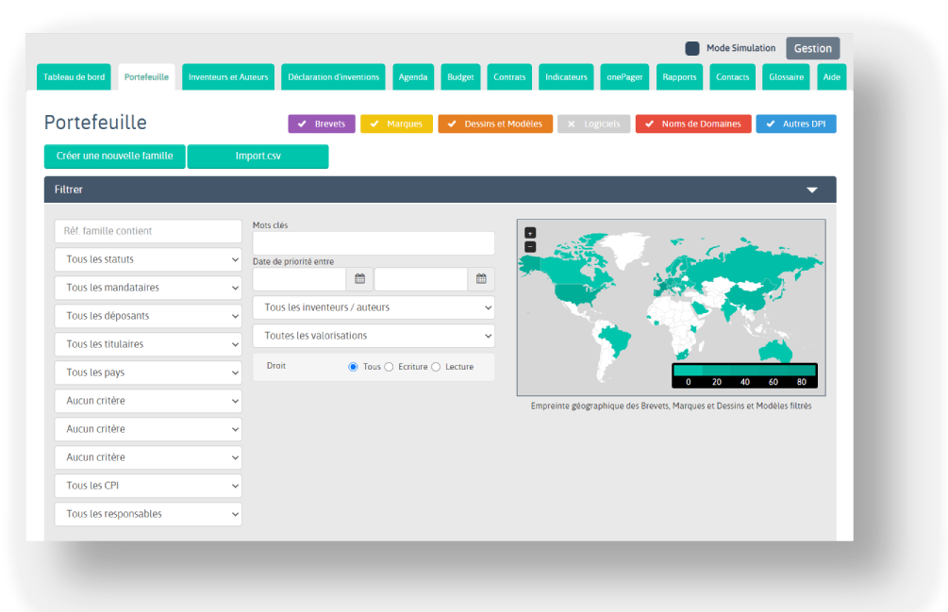
Task: Select the Lecture radio button
Action: point(436,367)
